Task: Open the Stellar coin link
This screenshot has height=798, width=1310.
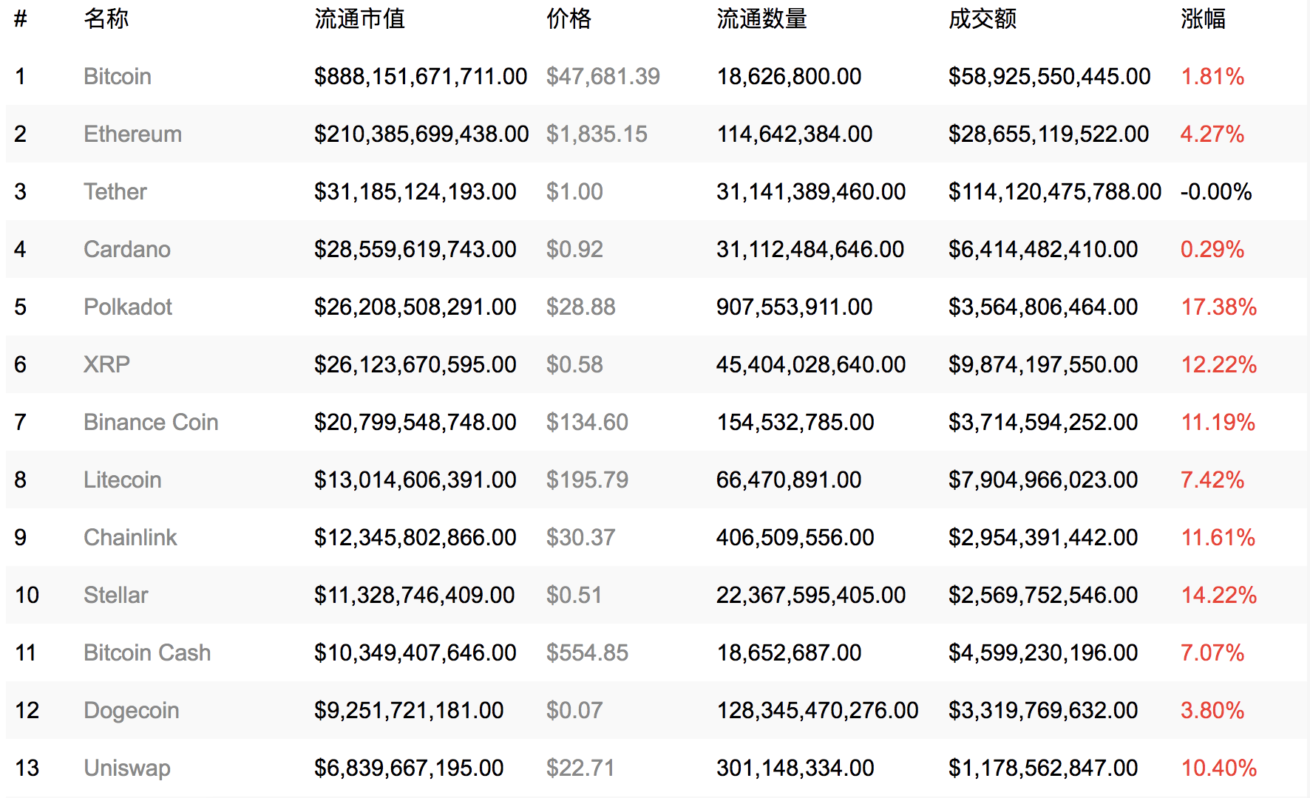Action: coord(115,595)
